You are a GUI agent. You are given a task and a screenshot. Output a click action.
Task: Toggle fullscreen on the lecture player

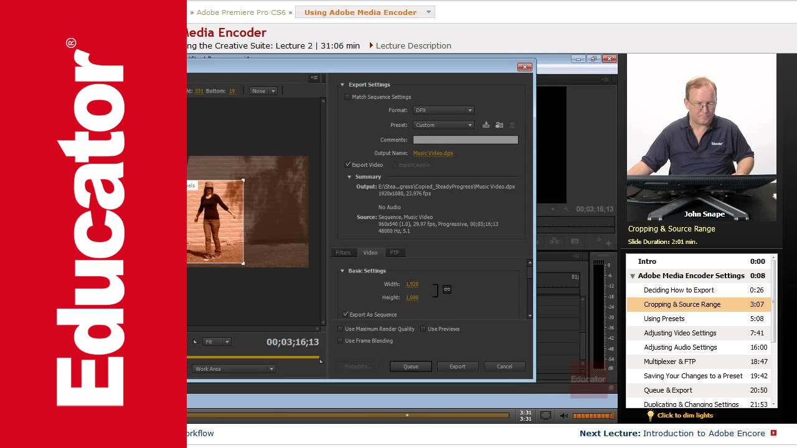coord(545,416)
